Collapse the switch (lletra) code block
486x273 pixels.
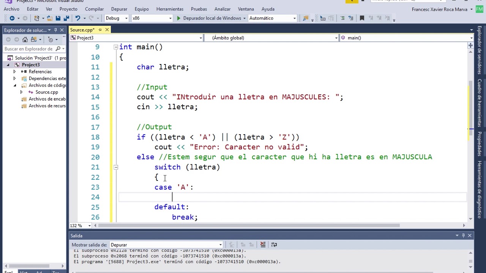pos(115,167)
